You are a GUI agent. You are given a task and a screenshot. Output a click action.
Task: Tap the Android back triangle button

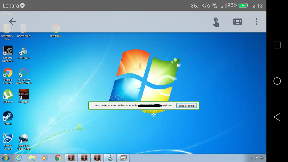coord(277,117)
